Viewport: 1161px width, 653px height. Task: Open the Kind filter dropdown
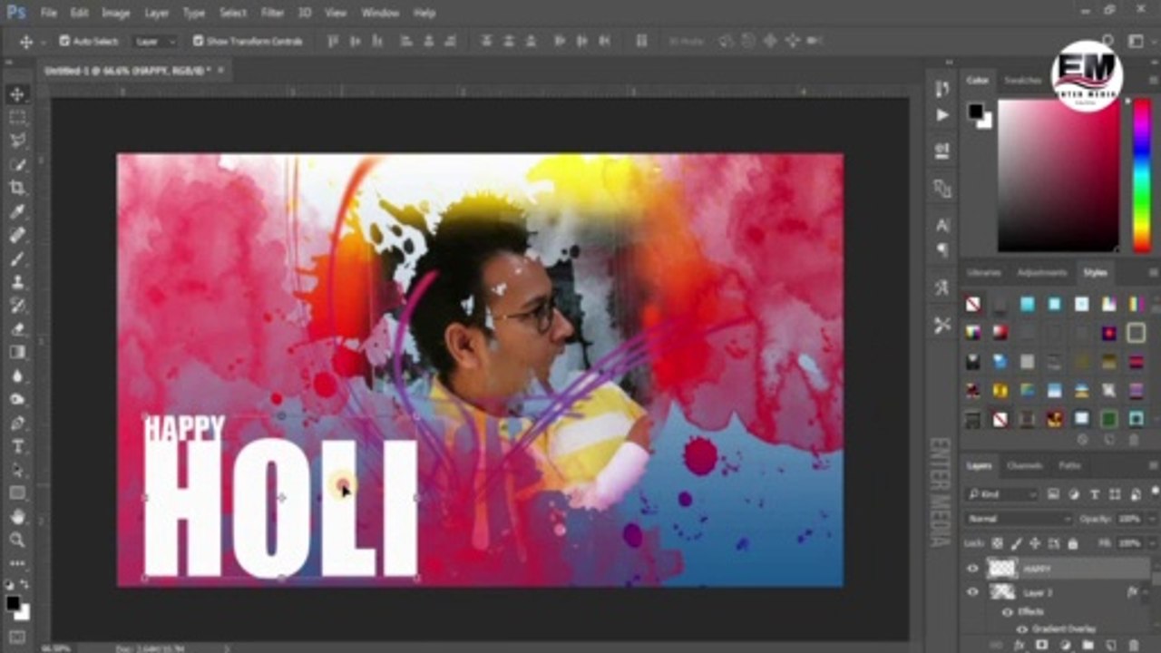(x=1002, y=494)
